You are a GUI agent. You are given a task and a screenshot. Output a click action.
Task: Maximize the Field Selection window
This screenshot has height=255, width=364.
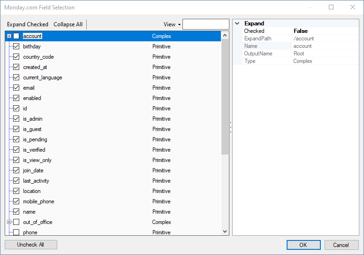pos(331,7)
